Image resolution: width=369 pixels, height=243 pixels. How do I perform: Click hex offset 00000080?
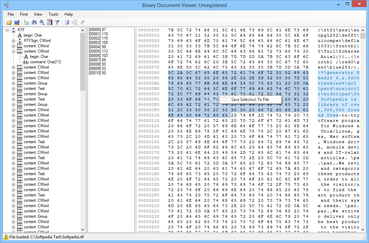pos(149,73)
